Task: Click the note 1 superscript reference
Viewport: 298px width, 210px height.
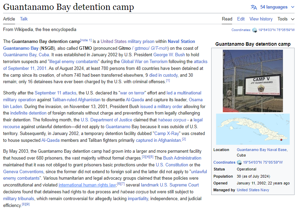Action: point(86,40)
